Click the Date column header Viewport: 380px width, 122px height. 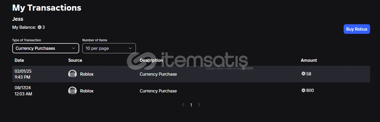(19, 60)
